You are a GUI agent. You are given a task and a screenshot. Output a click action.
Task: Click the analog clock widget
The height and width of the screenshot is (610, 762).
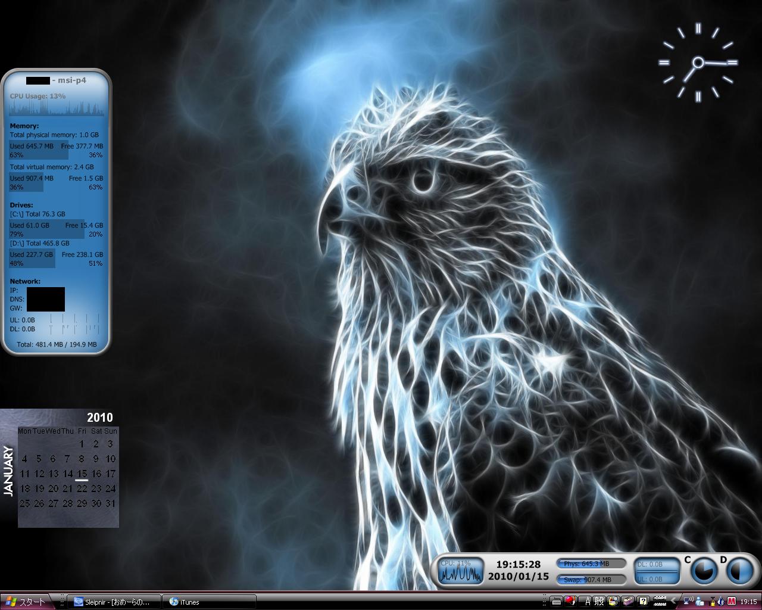point(698,63)
